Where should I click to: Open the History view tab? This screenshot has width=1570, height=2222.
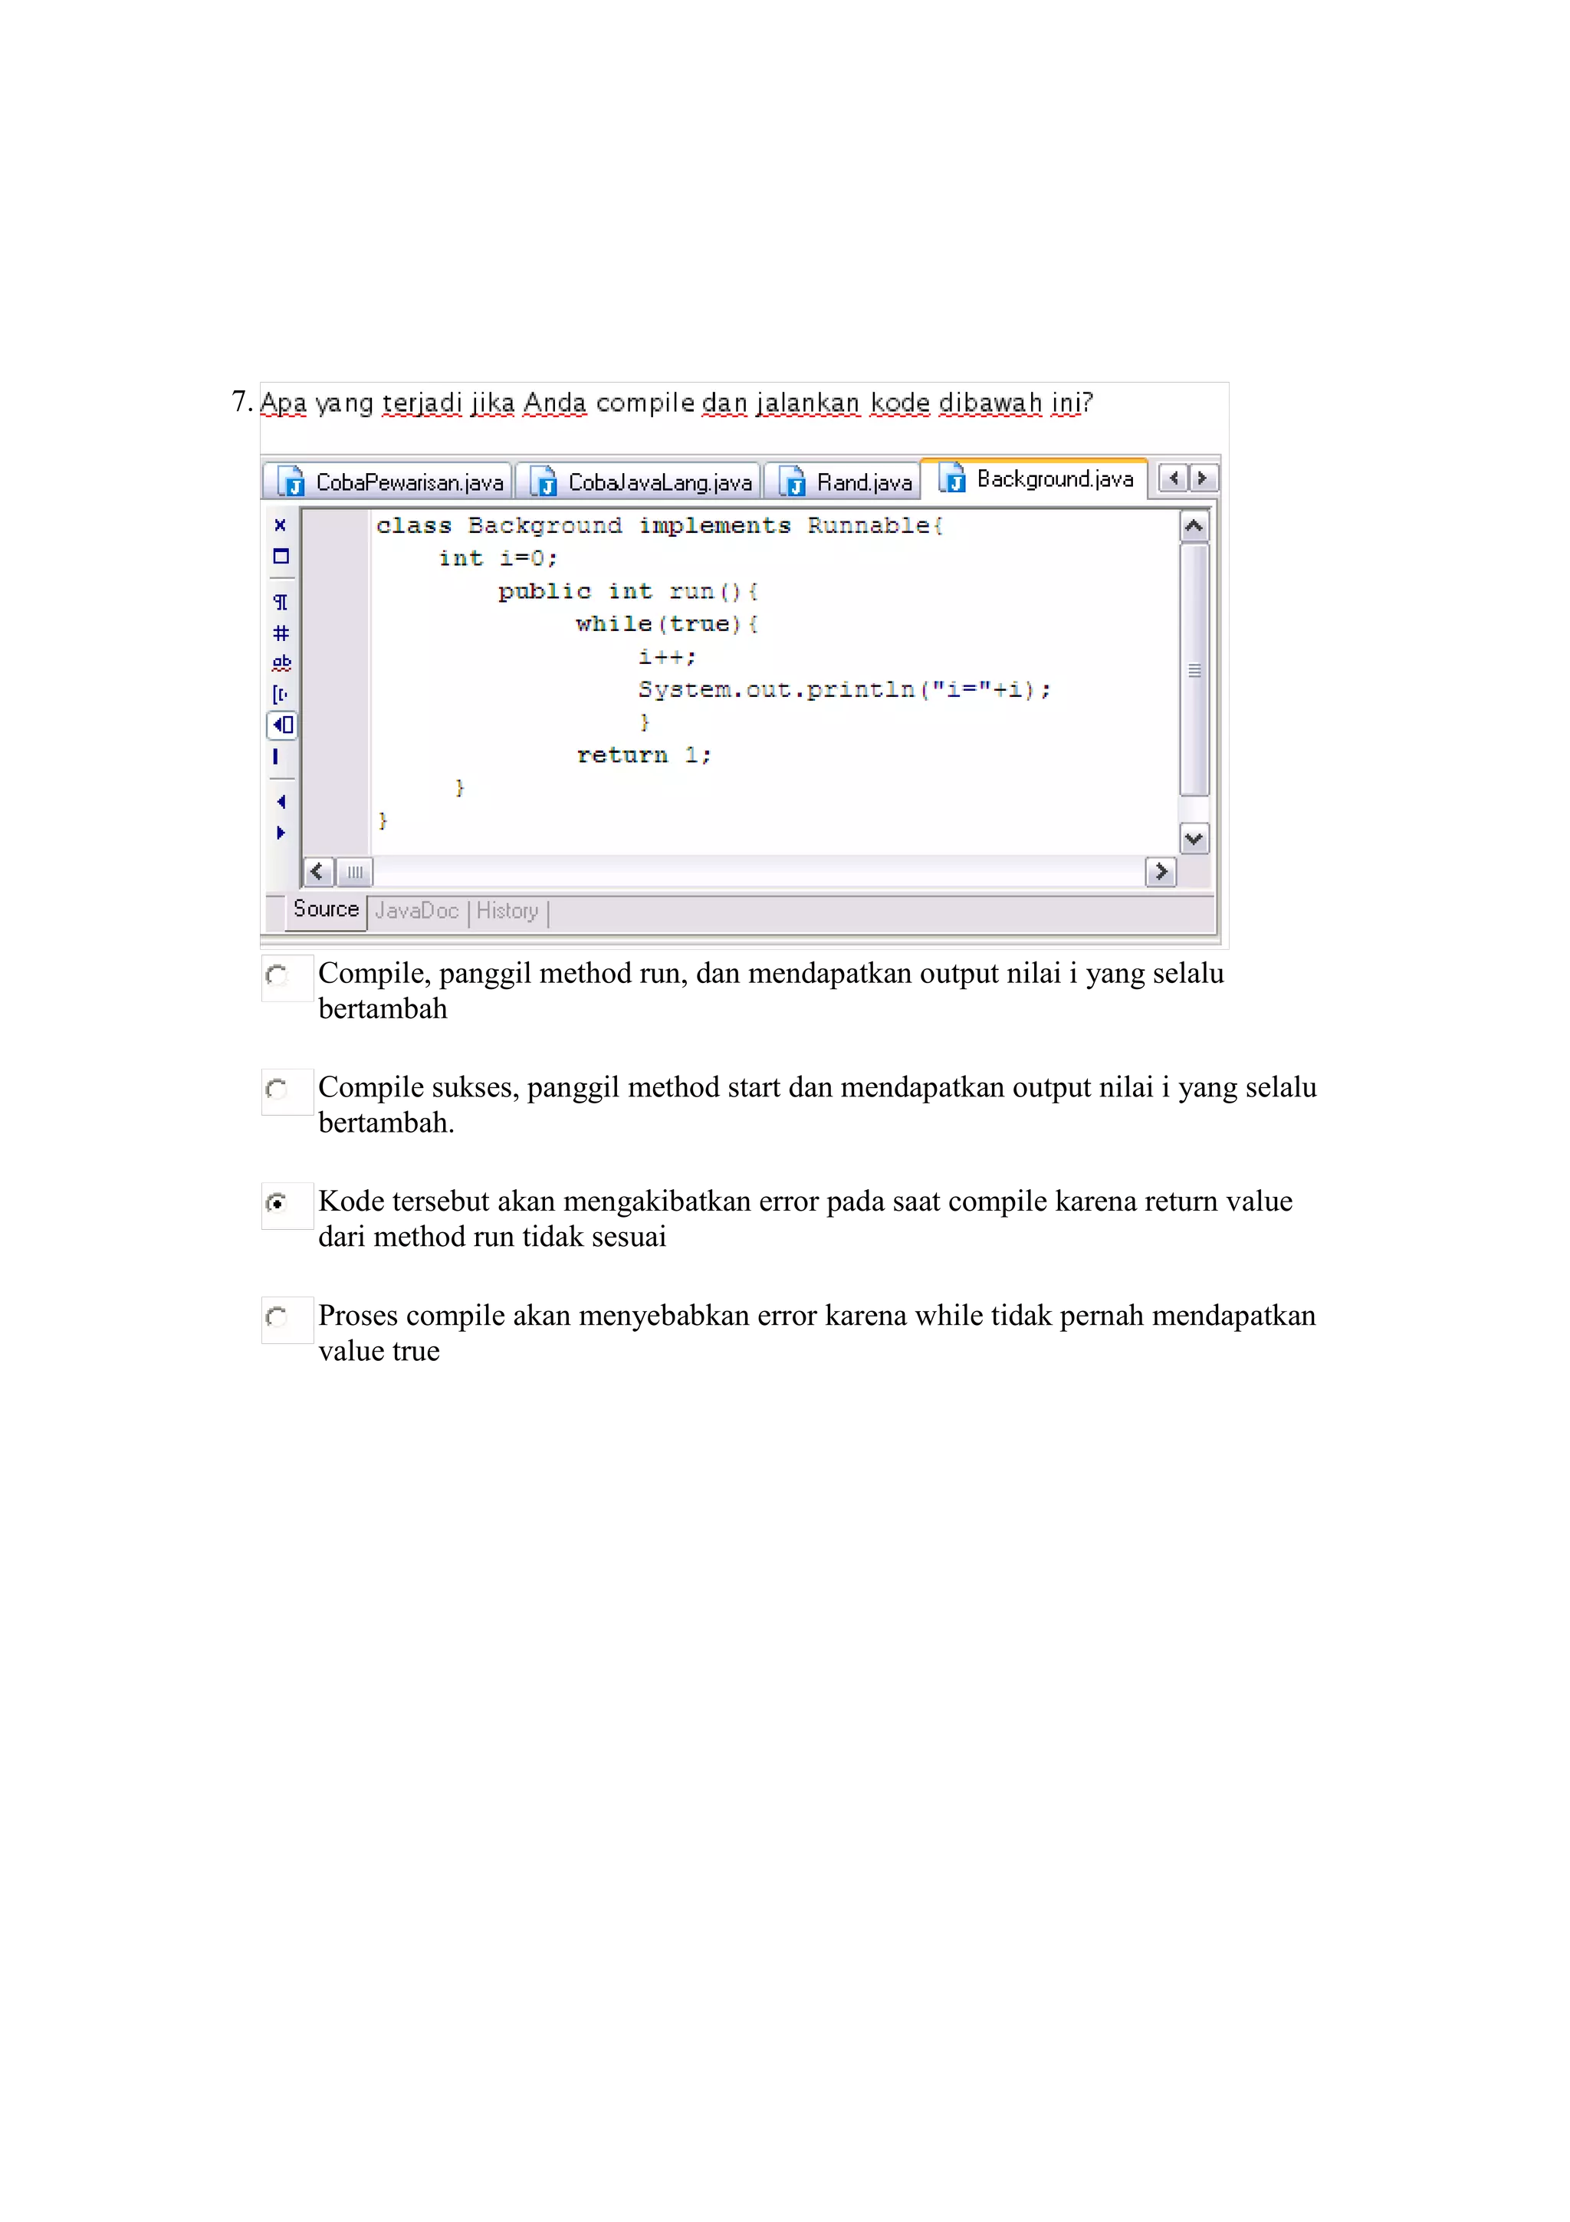tap(507, 911)
